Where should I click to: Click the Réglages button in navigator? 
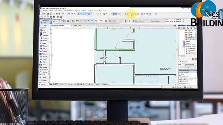point(187,67)
